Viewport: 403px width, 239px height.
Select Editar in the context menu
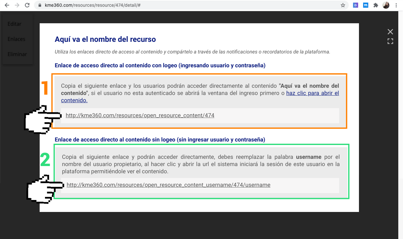click(14, 24)
